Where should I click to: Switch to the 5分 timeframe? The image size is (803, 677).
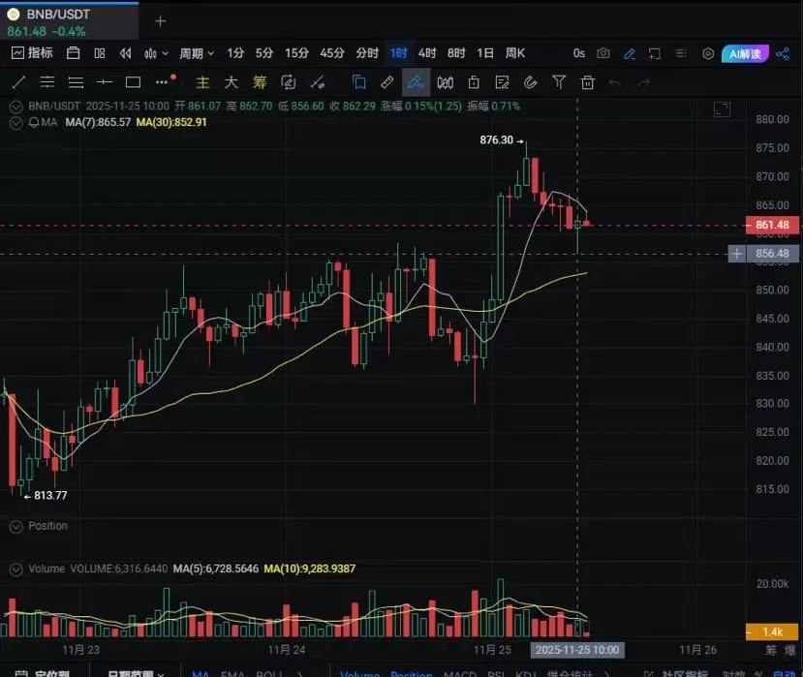coord(264,53)
